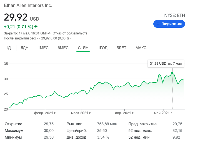Click the Ethan Allen Interiors Inc. title
The width and height of the screenshot is (200, 150).
(28, 6)
